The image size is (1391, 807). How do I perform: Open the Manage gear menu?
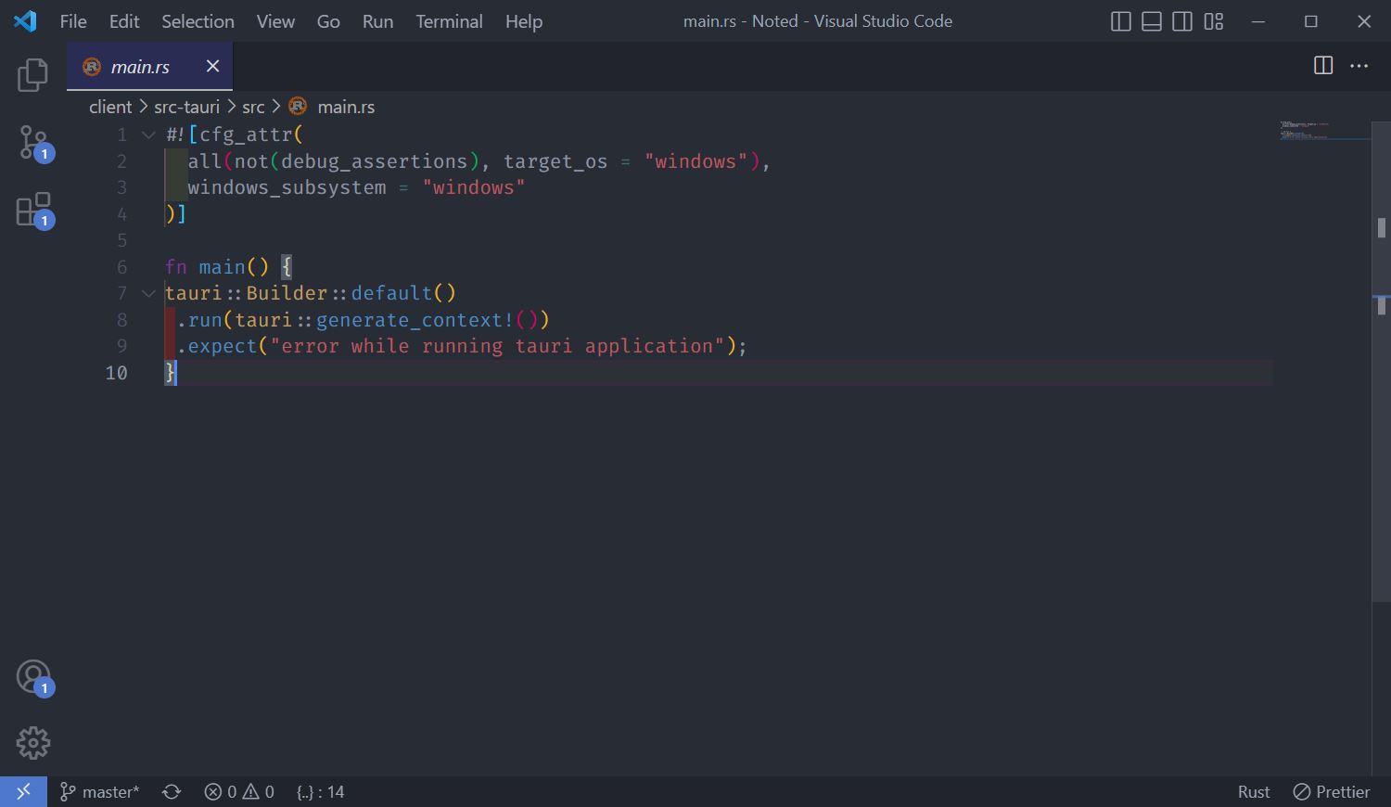click(x=32, y=743)
